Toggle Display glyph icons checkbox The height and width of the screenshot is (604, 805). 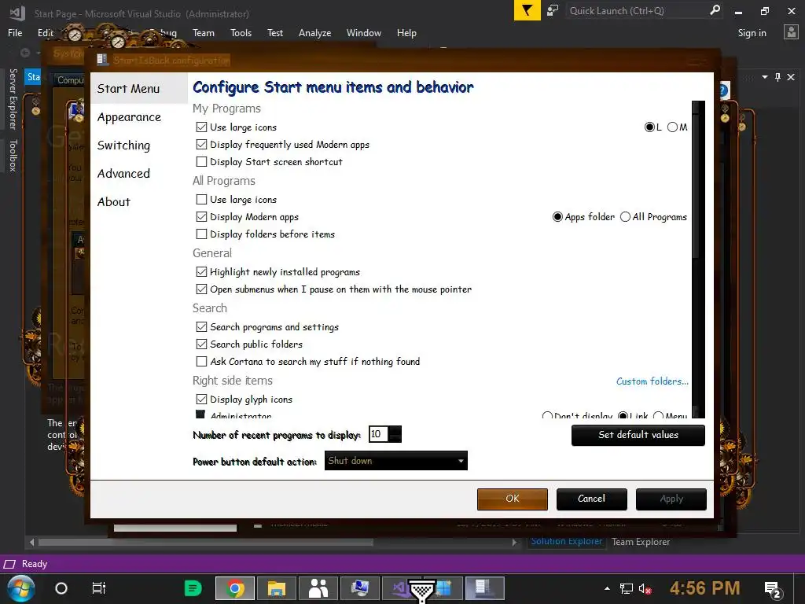(x=202, y=399)
